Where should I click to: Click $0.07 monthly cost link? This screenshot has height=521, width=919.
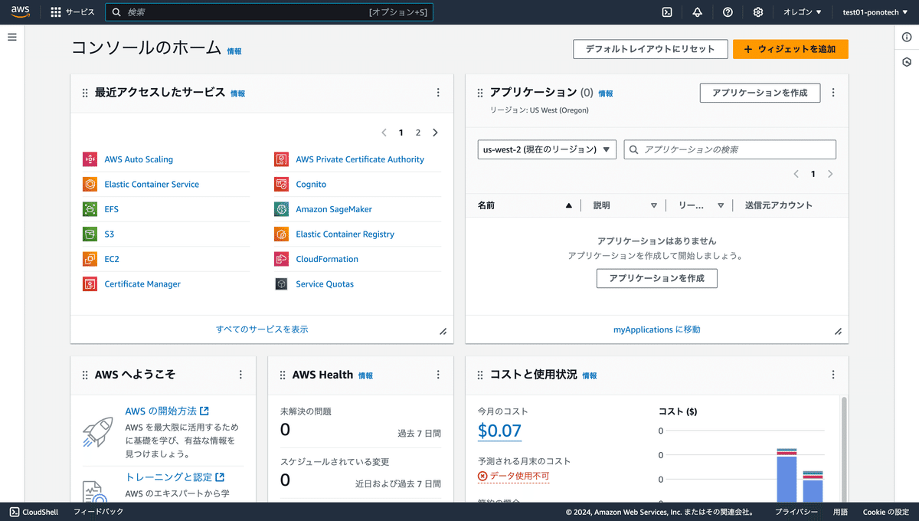pos(499,431)
